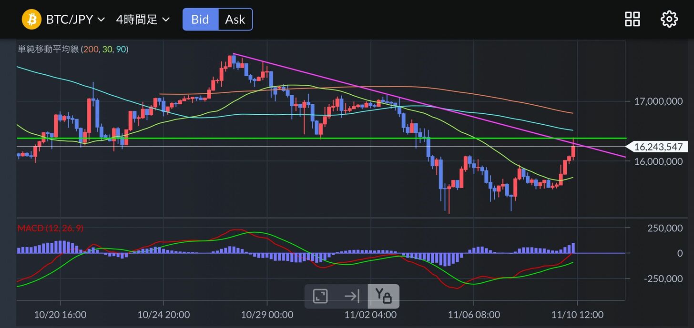The height and width of the screenshot is (328, 694).
Task: Expand chart to fullscreen
Action: 320,296
